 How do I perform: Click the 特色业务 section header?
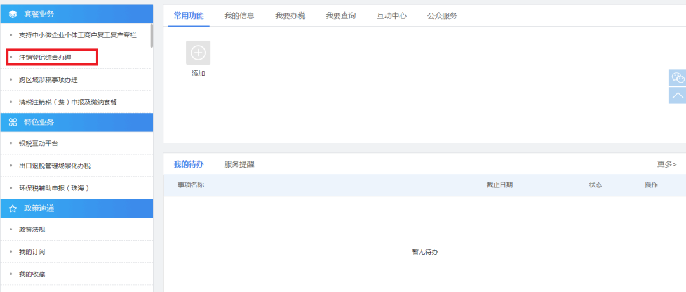click(x=77, y=123)
